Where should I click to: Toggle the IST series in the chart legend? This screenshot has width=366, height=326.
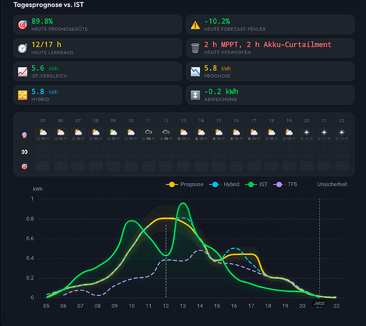coord(256,184)
